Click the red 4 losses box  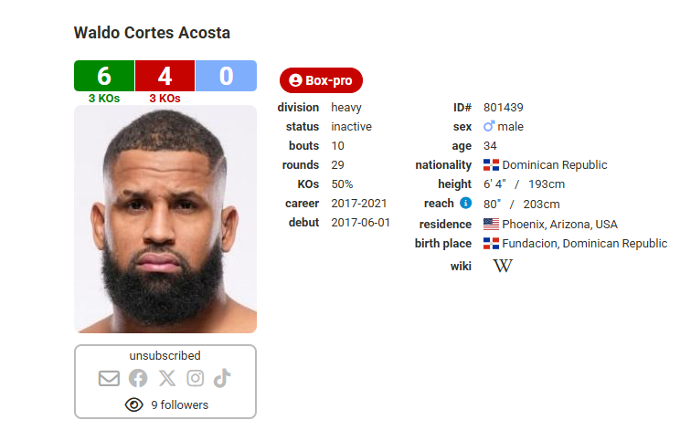coord(165,76)
